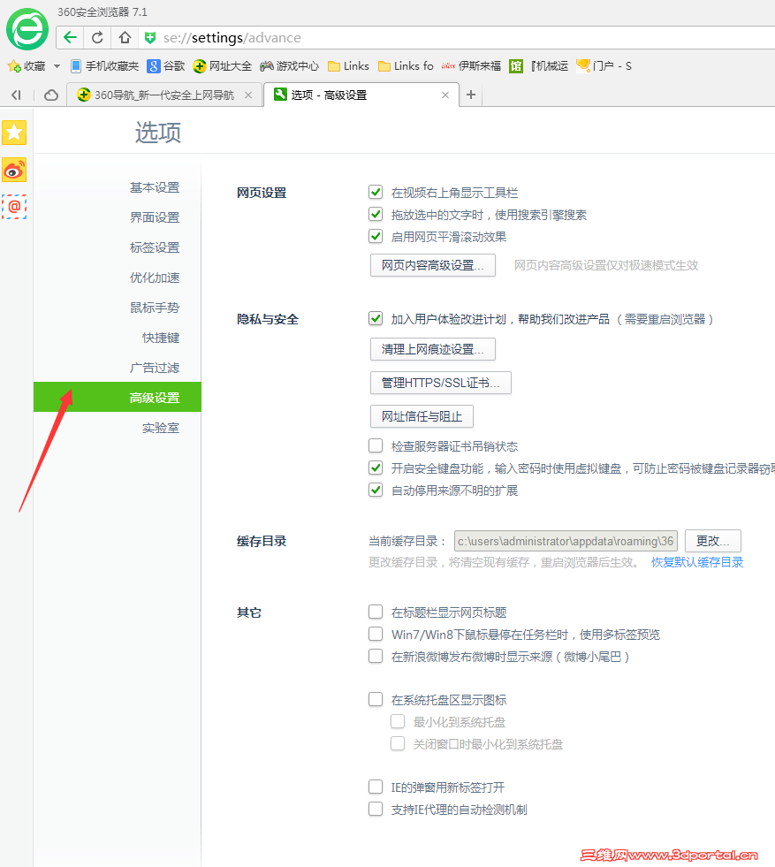Select 鼠标手势 in the sidebar
This screenshot has width=775, height=867.
(155, 308)
